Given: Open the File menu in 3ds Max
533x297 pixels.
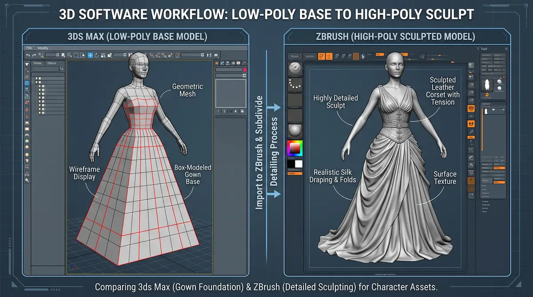Looking at the screenshot, I should coord(29,48).
